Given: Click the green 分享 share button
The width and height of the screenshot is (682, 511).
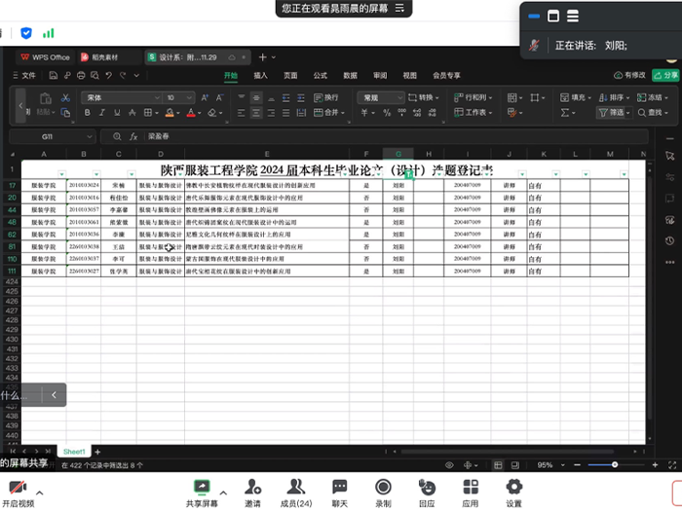Looking at the screenshot, I should 665,75.
